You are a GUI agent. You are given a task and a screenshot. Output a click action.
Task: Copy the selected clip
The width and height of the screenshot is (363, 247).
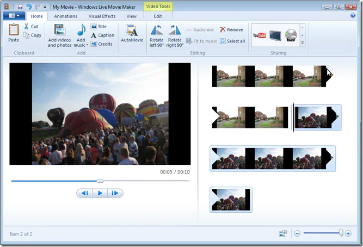point(33,35)
